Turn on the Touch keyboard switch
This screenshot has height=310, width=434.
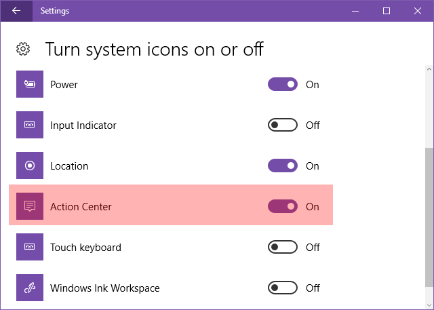coord(283,247)
